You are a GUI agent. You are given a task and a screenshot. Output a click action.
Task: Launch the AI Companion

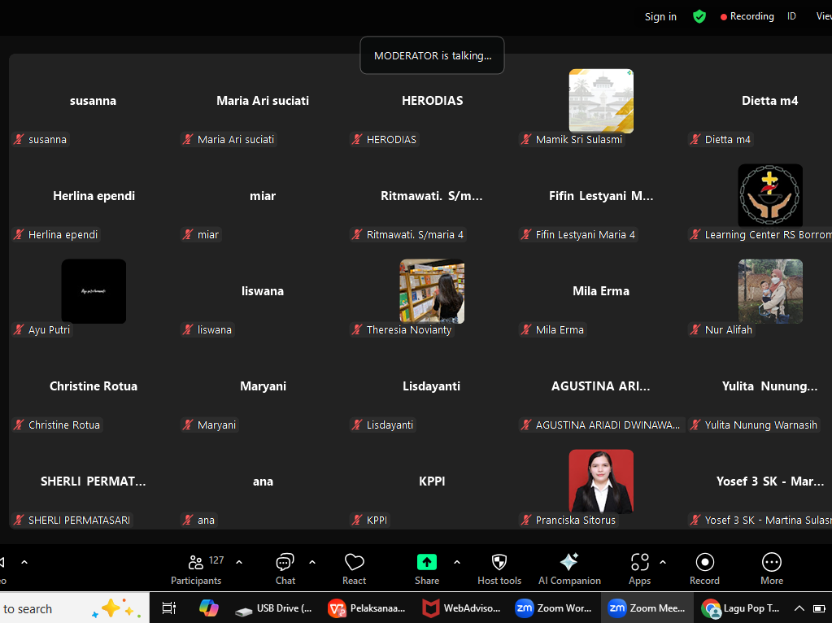coord(569,569)
